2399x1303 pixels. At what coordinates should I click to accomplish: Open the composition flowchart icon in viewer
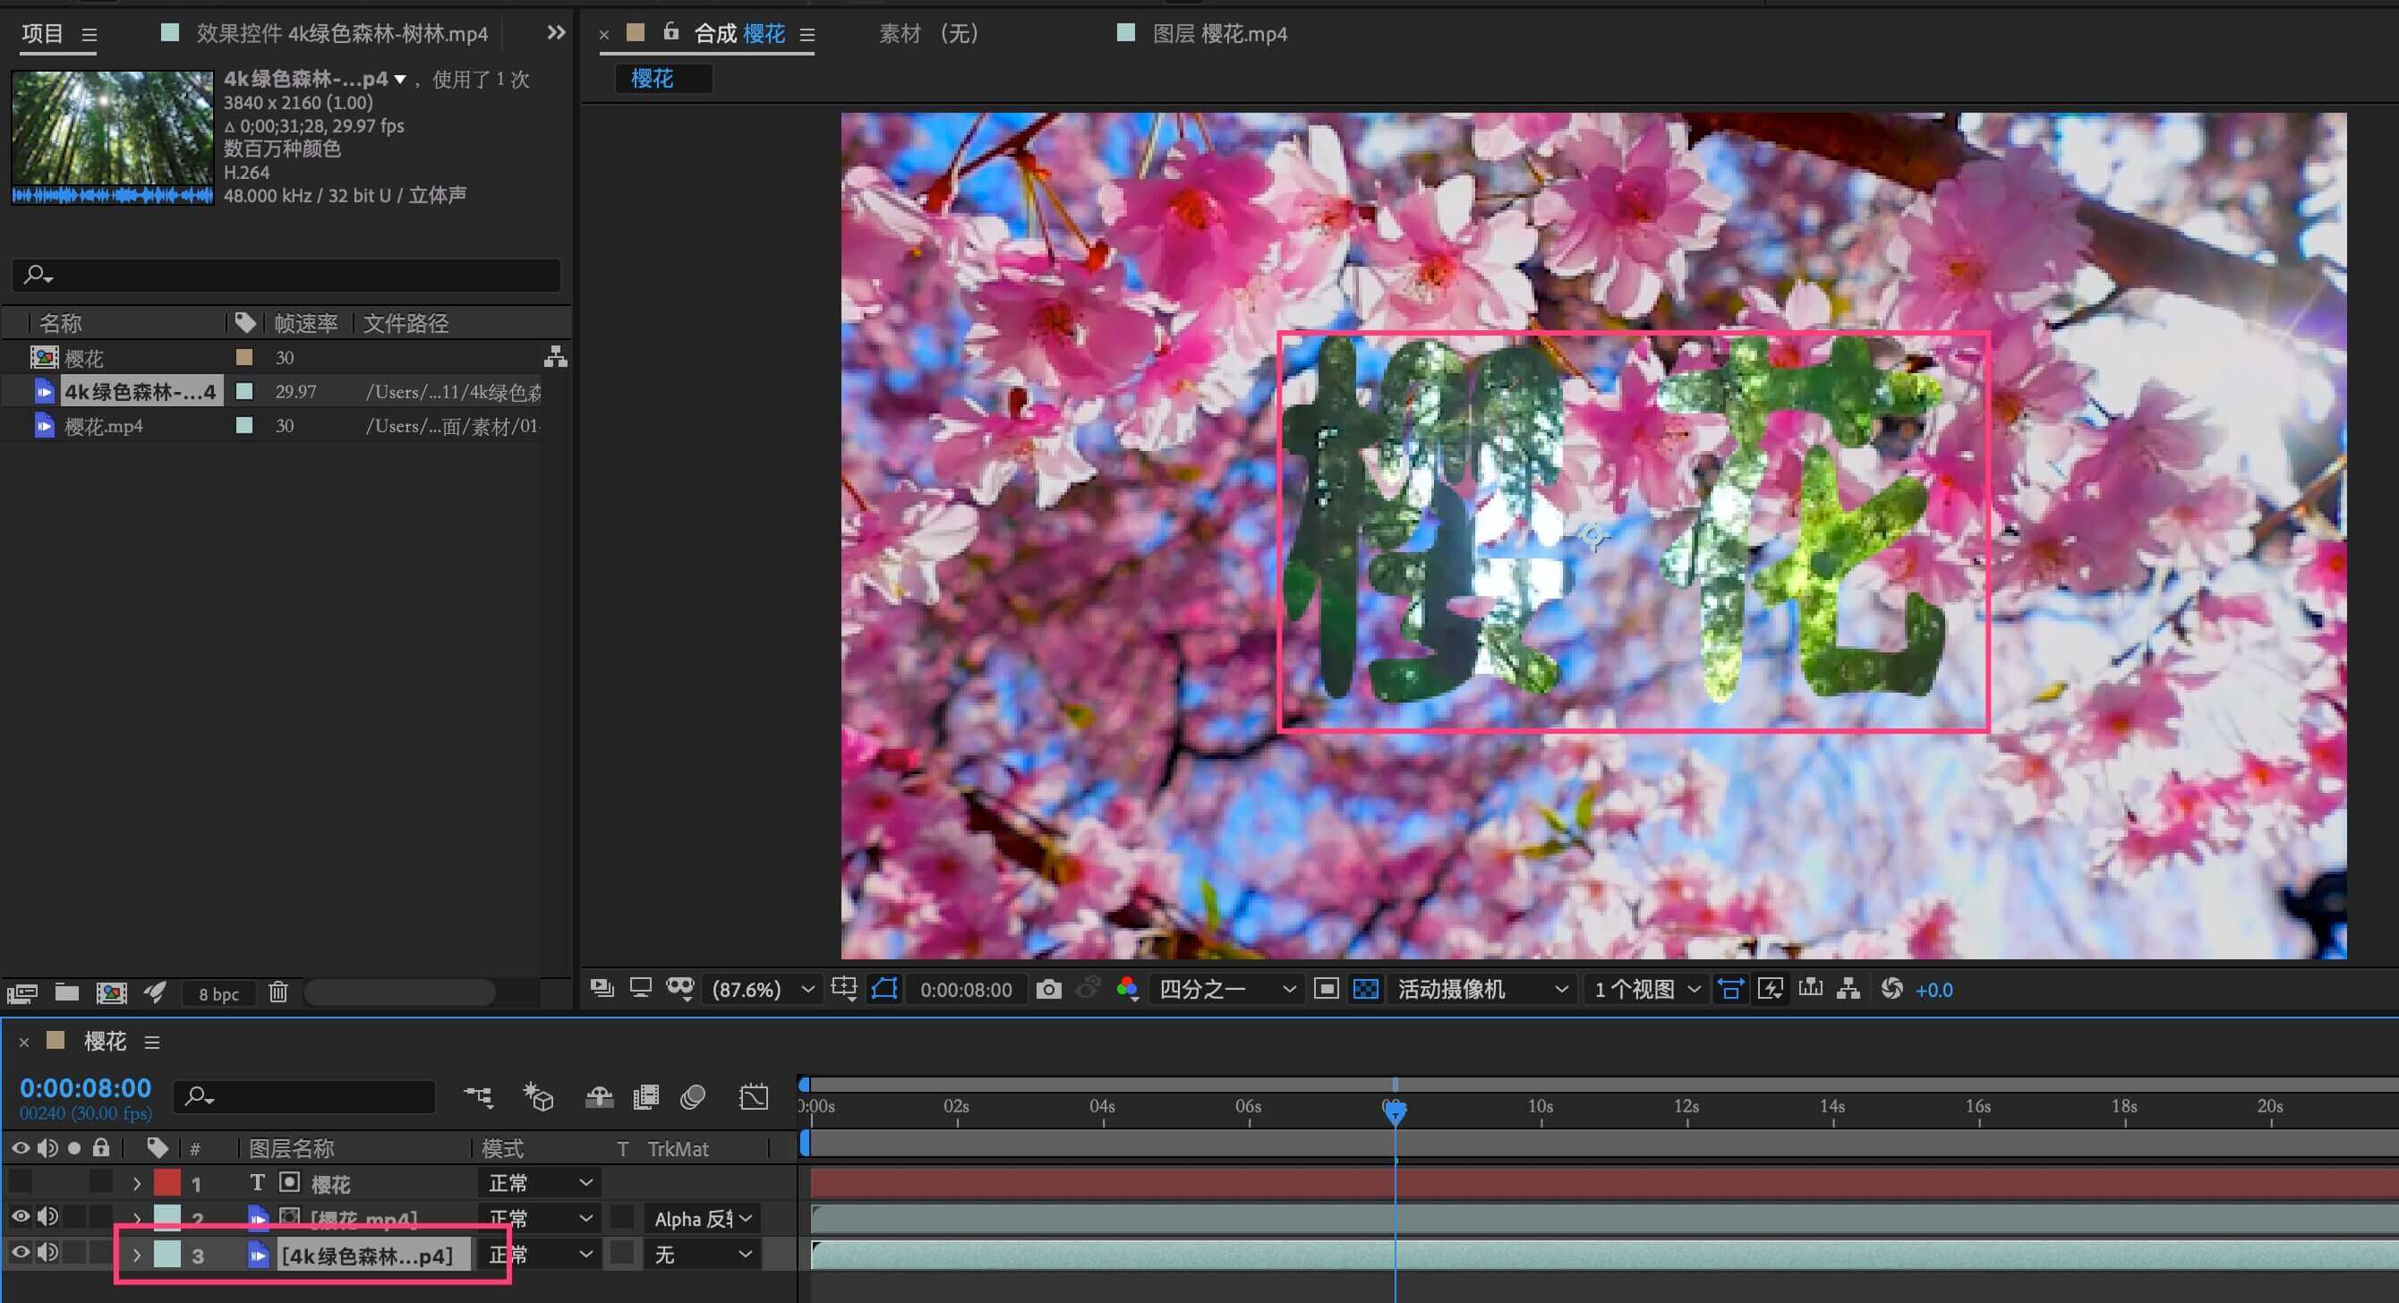1848,989
